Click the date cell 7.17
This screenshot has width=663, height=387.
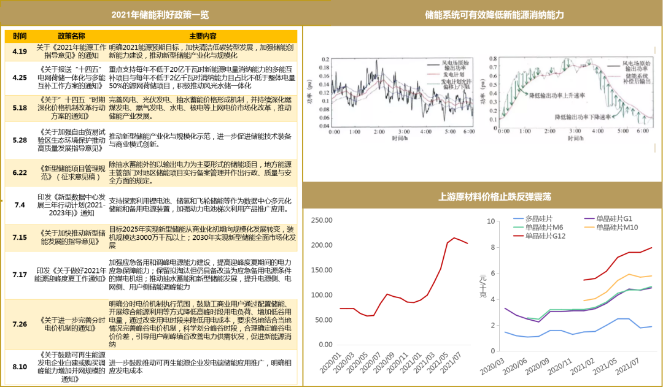[x=20, y=275]
